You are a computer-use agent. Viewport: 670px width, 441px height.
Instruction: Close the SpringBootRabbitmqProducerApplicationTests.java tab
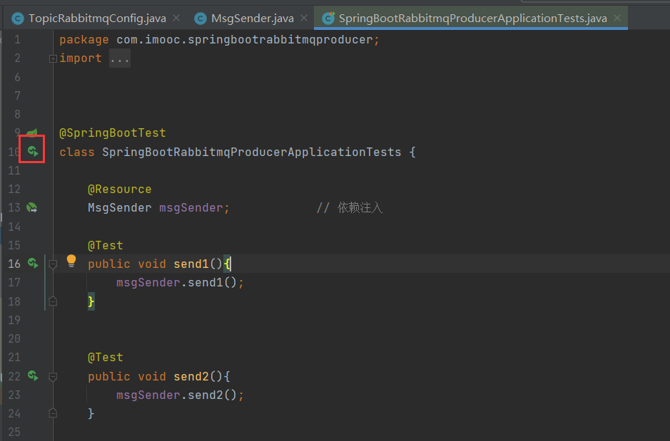pos(617,18)
